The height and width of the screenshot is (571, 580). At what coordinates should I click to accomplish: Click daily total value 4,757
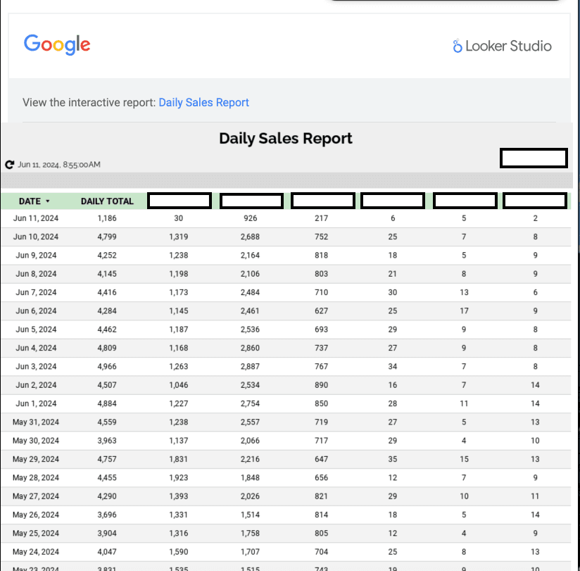pyautogui.click(x=107, y=459)
